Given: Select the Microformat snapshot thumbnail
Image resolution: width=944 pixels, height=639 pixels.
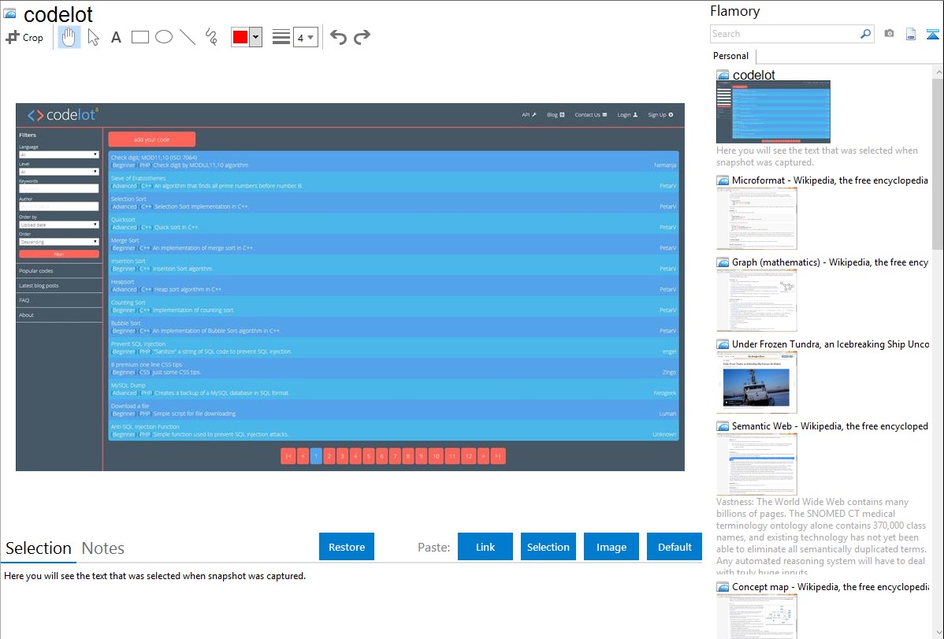Looking at the screenshot, I should (756, 218).
